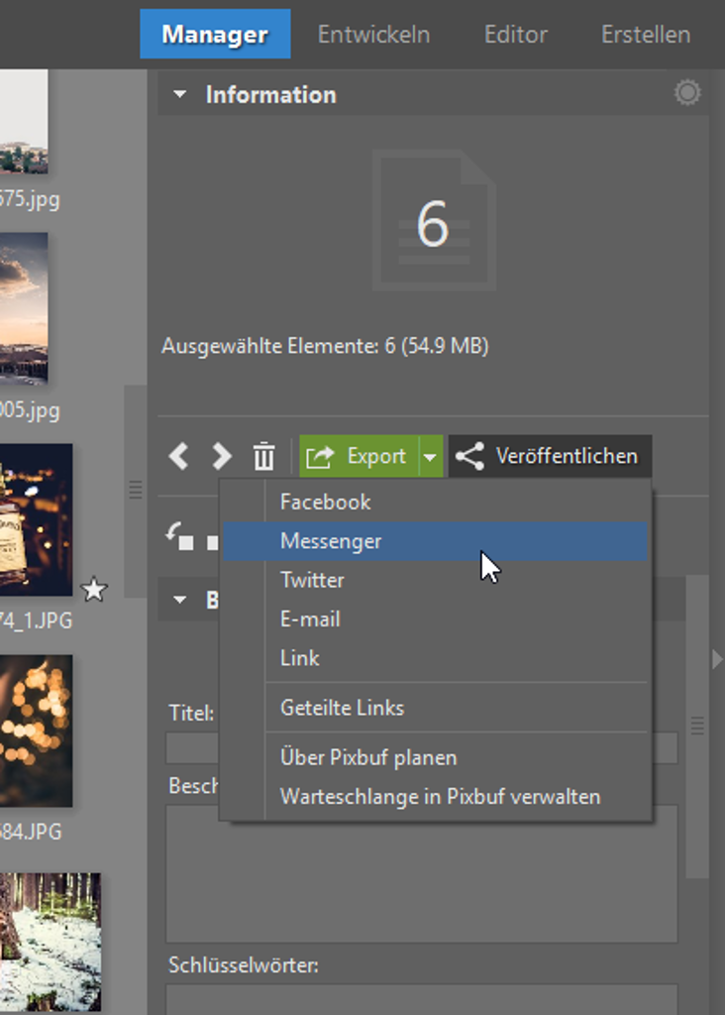Collapse the Information panel section
The image size is (725, 1015).
tap(180, 95)
